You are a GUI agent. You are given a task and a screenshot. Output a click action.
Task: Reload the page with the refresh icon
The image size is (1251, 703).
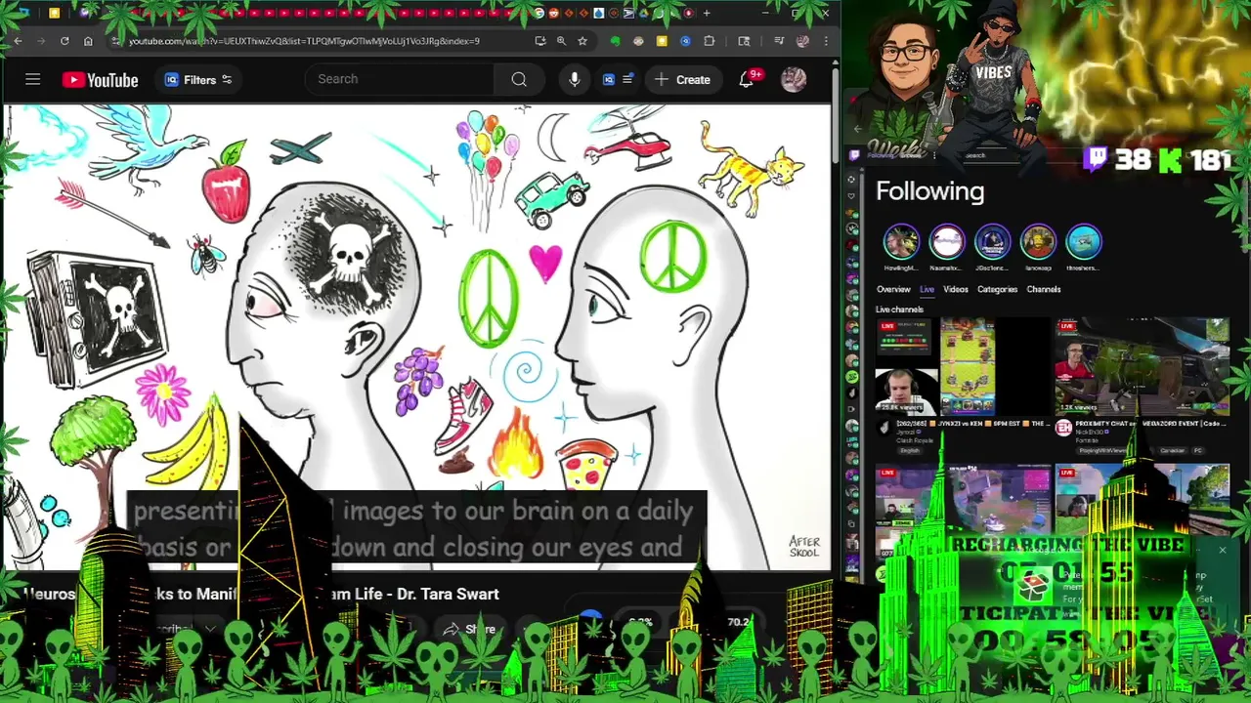(65, 41)
